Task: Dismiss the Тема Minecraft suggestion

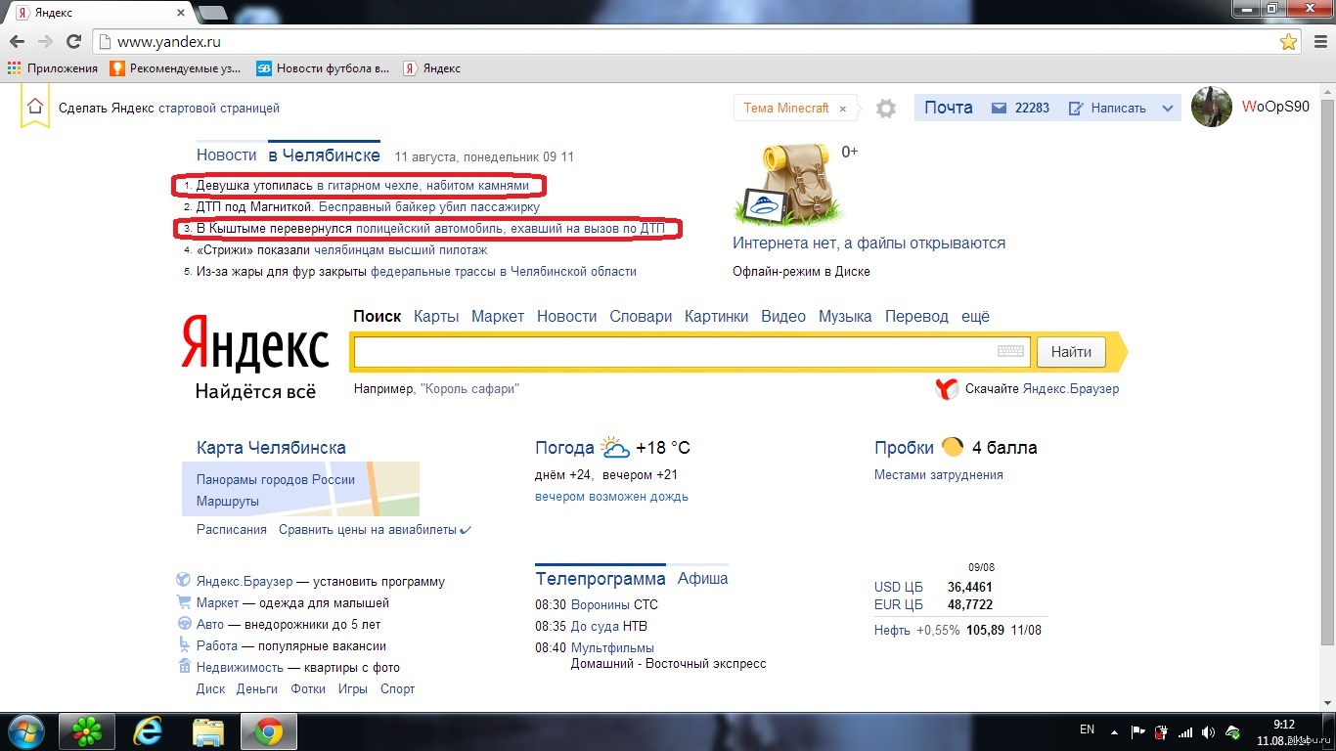Action: tap(843, 109)
